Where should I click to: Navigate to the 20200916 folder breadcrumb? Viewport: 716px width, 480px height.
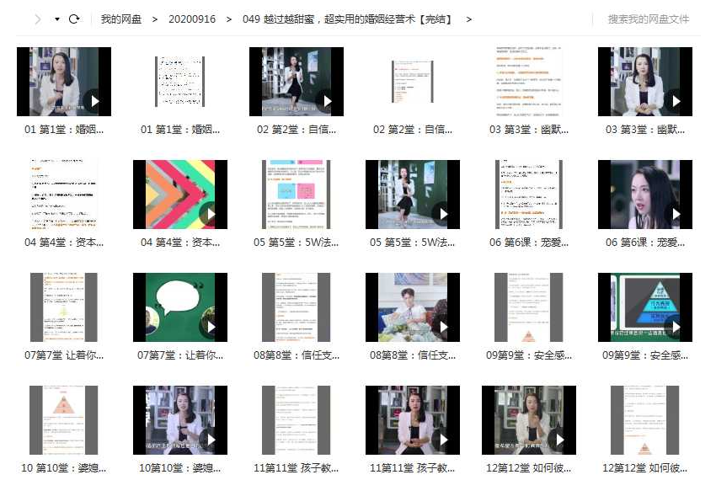[191, 19]
